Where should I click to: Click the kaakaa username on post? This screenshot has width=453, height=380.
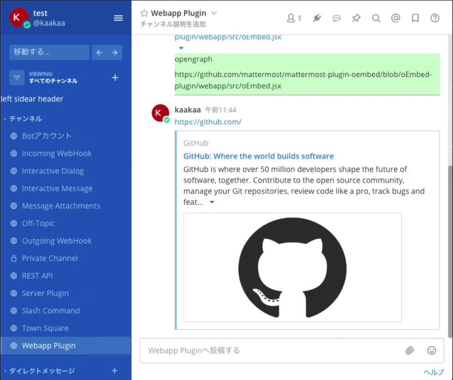(x=187, y=110)
